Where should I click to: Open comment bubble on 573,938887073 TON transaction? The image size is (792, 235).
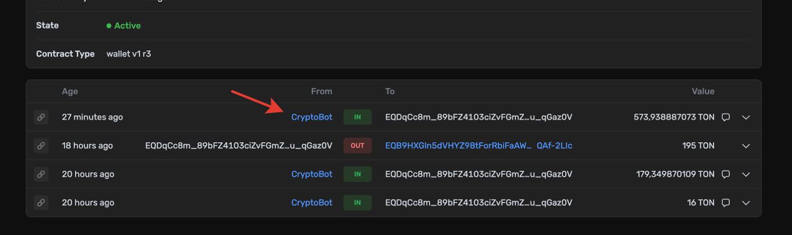726,117
